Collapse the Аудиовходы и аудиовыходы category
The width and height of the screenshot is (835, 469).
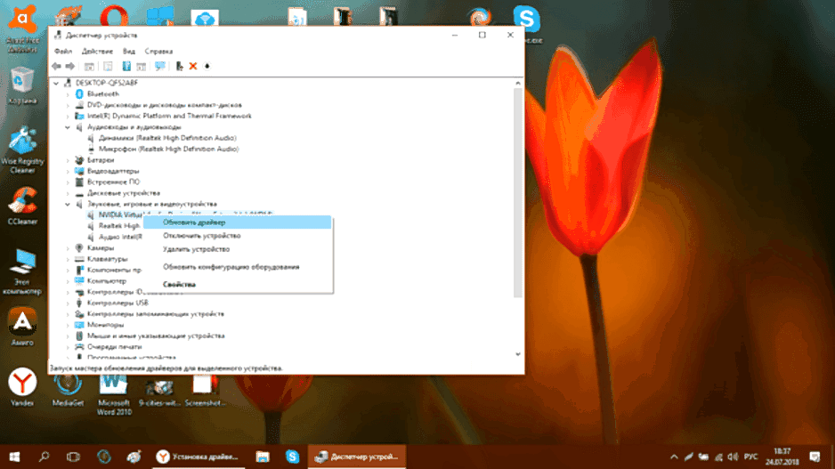[69, 127]
